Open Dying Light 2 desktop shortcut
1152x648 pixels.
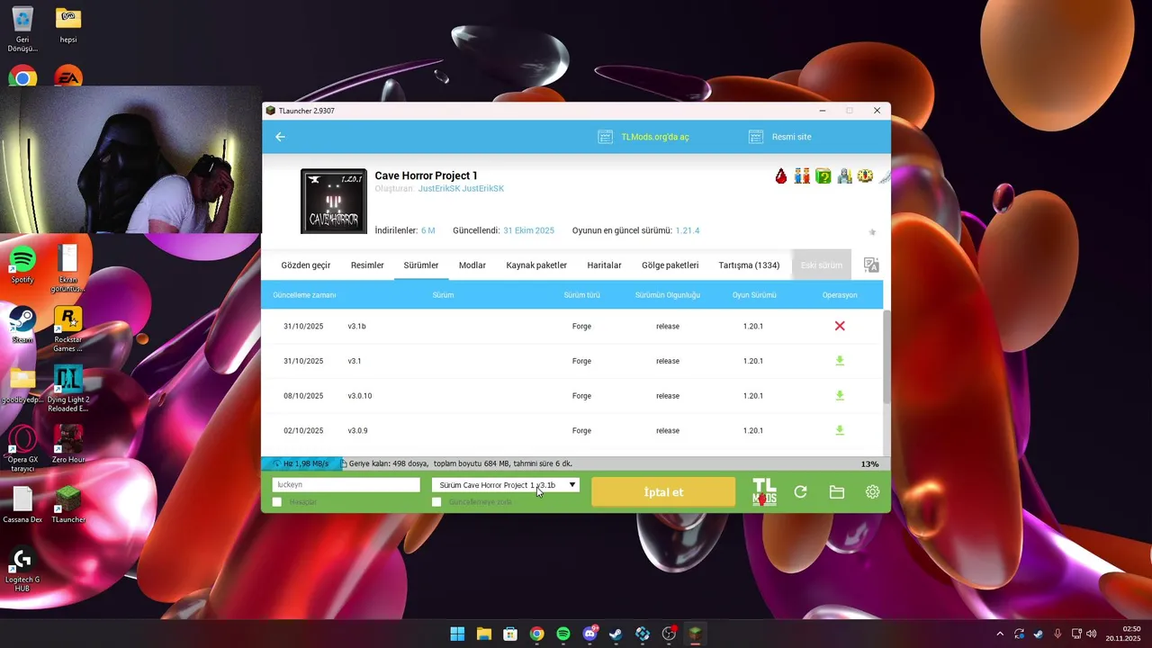pos(67,389)
